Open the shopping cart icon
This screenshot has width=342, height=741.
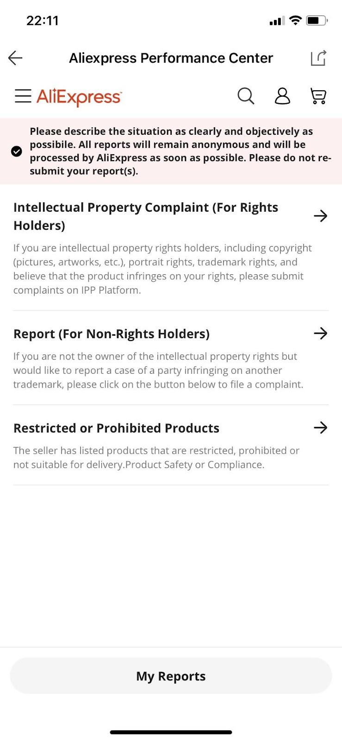pyautogui.click(x=318, y=96)
